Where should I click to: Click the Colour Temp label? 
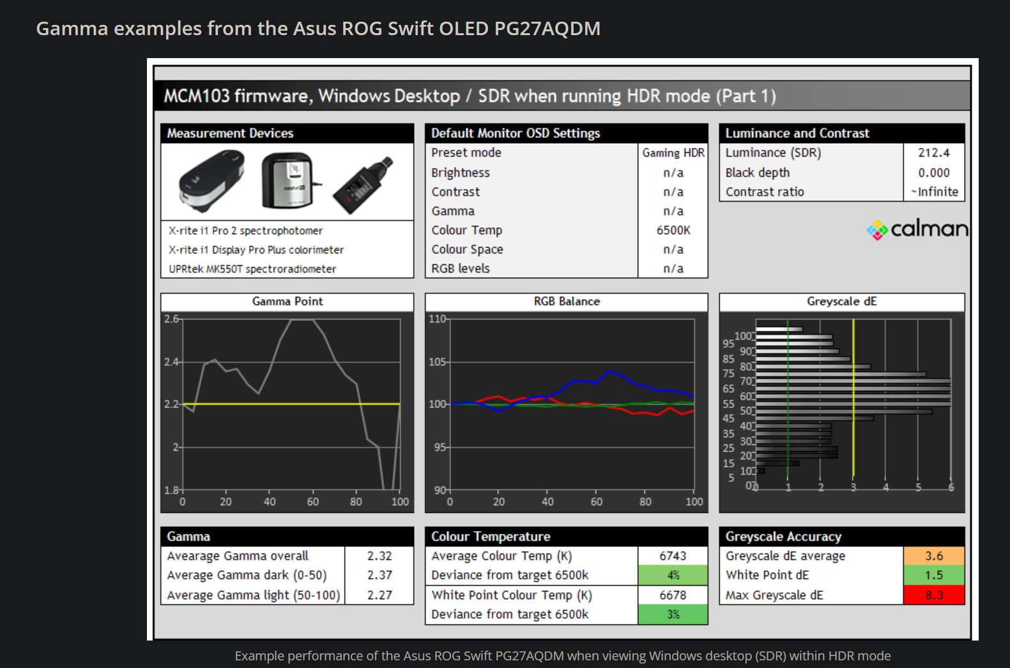pos(467,230)
